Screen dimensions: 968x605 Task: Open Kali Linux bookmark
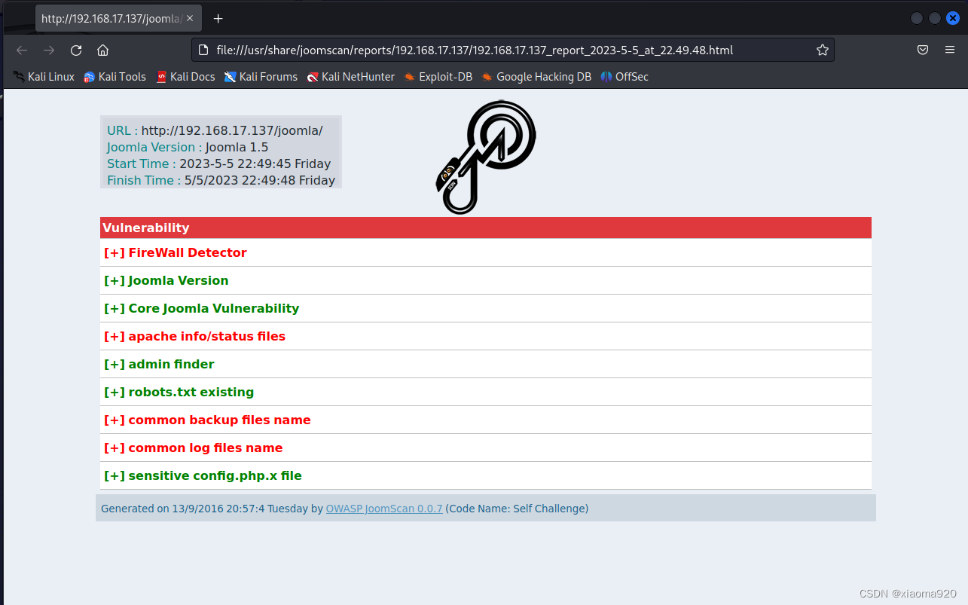point(44,77)
